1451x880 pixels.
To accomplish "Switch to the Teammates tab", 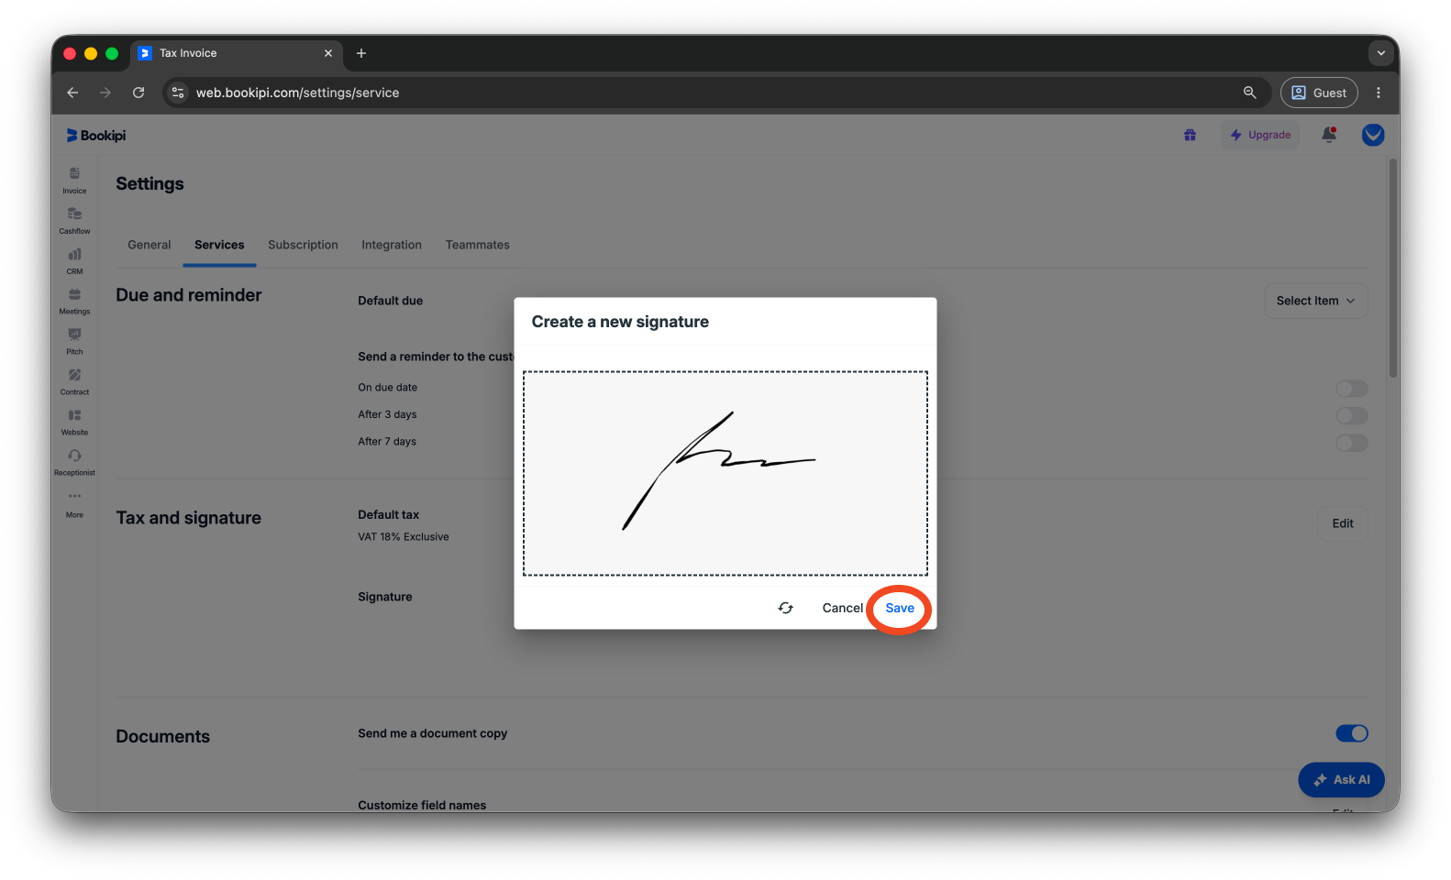I will 478,245.
